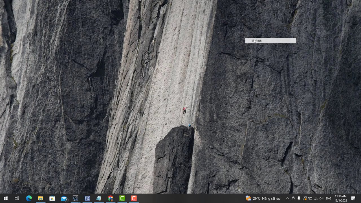
Task: Open Microsoft Store from the taskbar
Action: (52, 198)
